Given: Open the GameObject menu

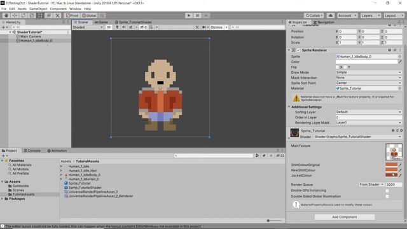Looking at the screenshot, I should 38,9.
